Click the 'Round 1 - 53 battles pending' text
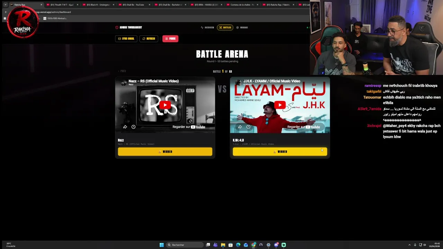 click(x=222, y=61)
